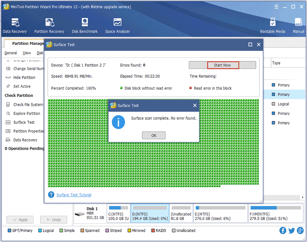Click the Twitter icon in the footer
The height and width of the screenshot is (242, 307).
[291, 230]
